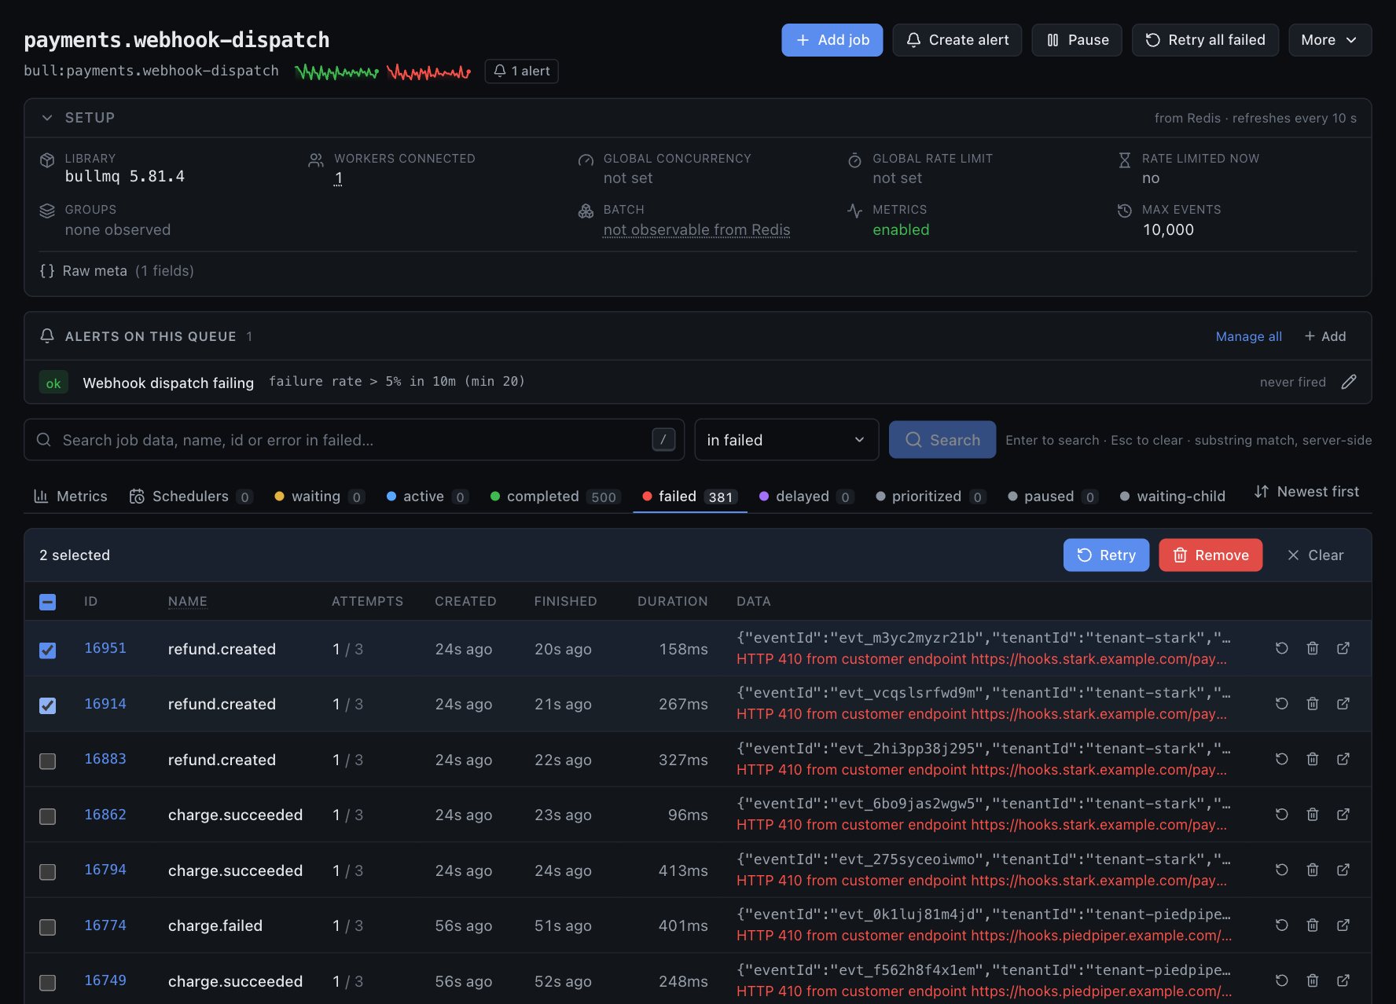The image size is (1396, 1004).
Task: Pause the queue
Action: [1077, 40]
